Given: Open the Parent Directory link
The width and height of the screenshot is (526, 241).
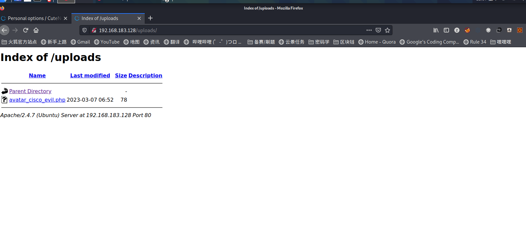Looking at the screenshot, I should (30, 91).
